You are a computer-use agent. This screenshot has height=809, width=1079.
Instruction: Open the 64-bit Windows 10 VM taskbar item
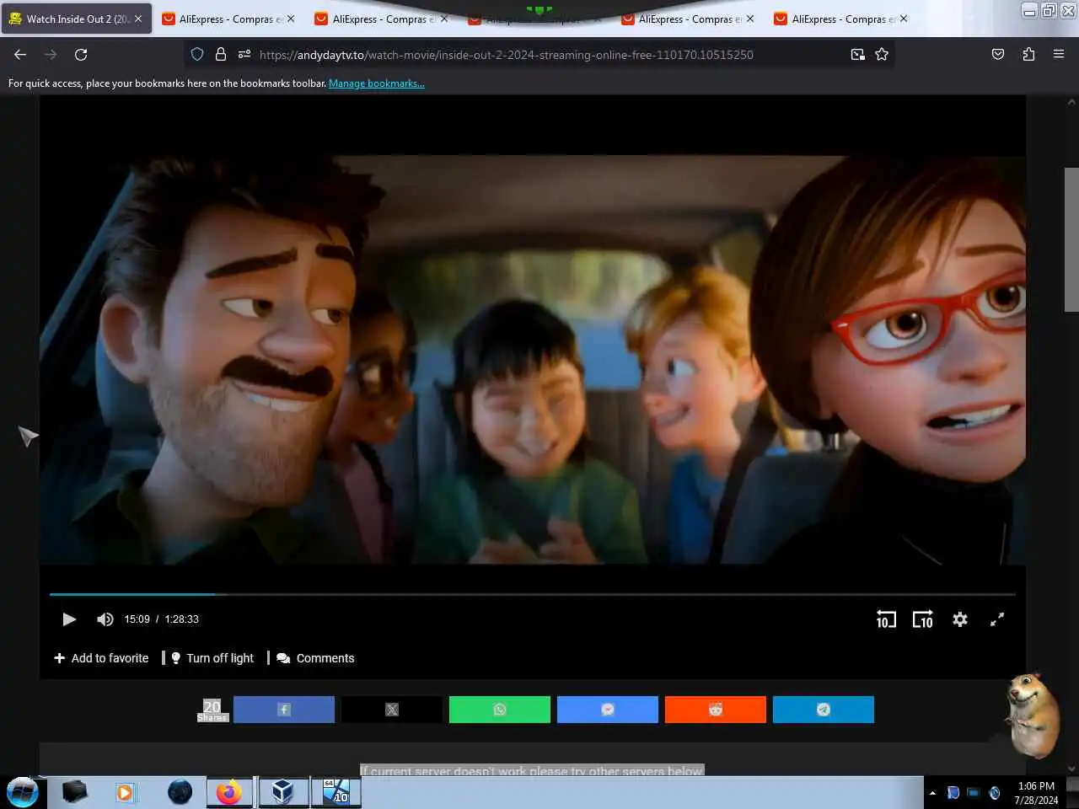[x=336, y=792]
